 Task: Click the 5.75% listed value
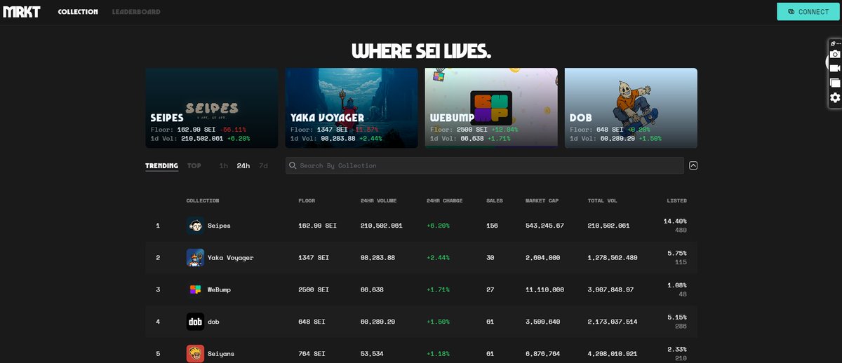(677, 254)
